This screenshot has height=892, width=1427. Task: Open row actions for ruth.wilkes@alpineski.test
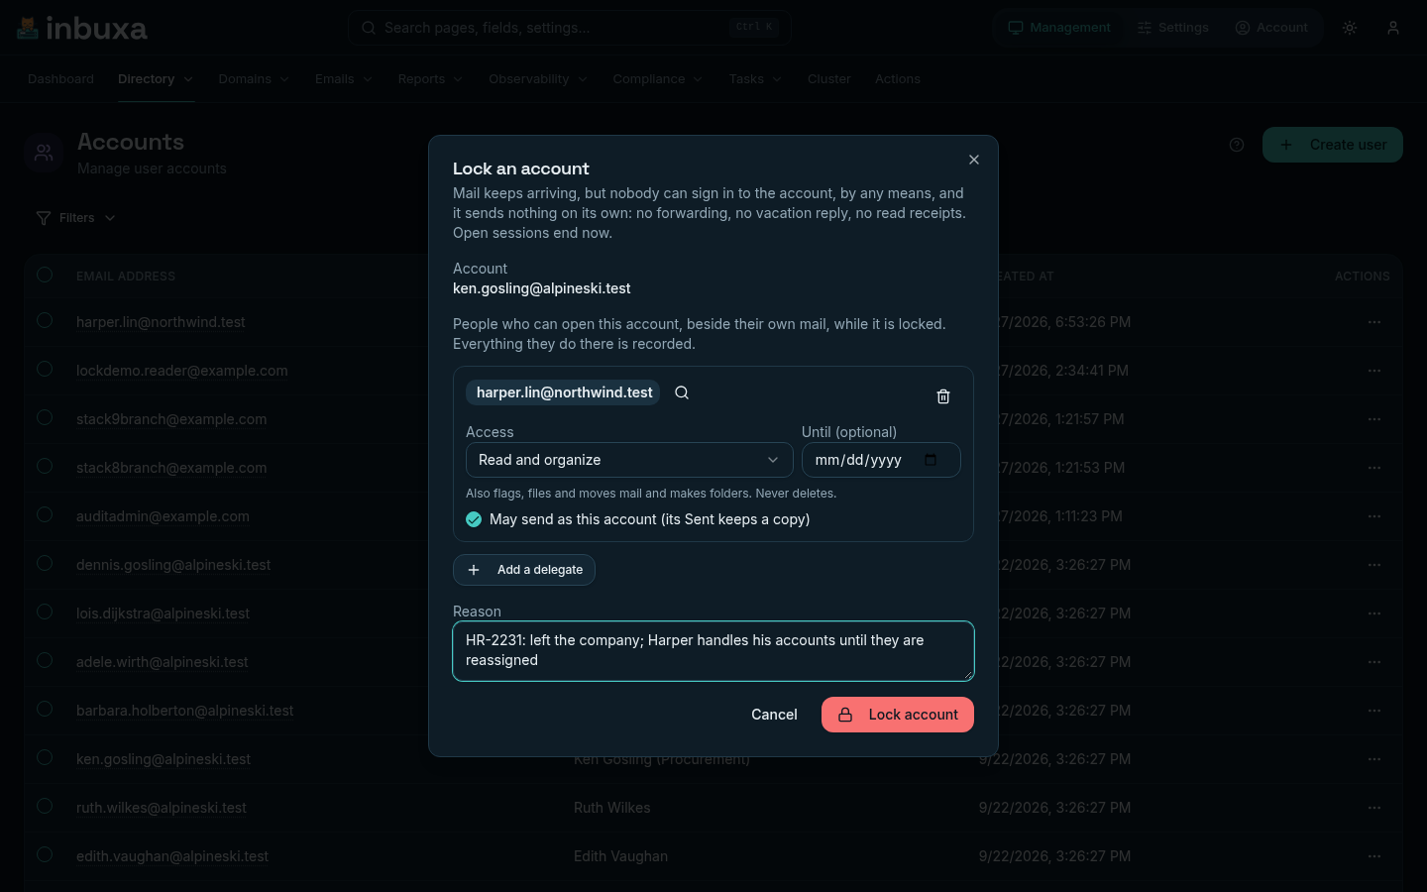point(1374,808)
